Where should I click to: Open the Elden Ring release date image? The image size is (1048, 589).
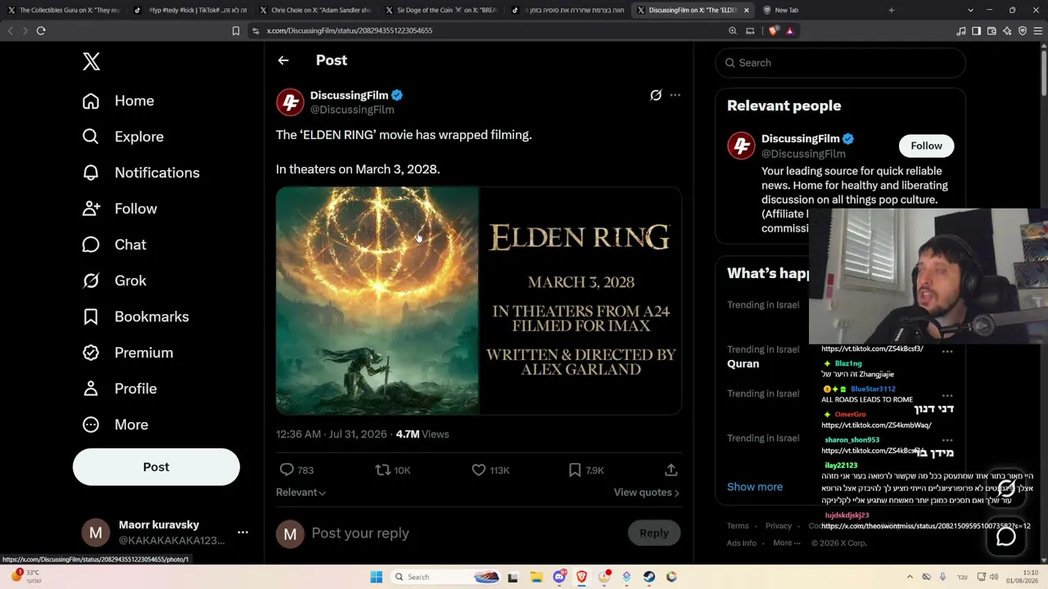point(580,300)
